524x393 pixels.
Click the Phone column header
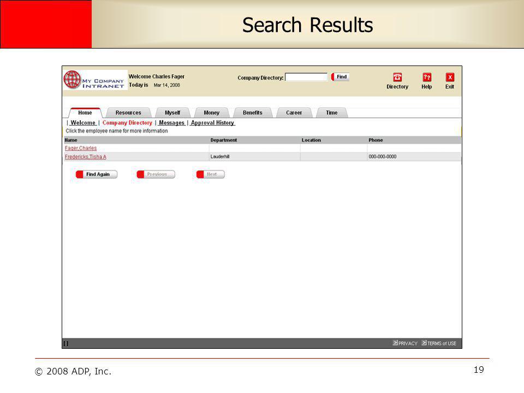coord(376,140)
